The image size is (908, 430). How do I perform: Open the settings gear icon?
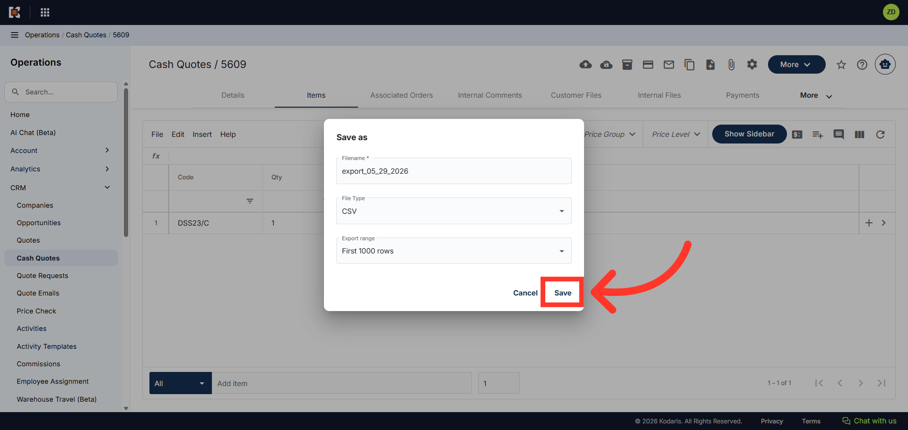(x=752, y=65)
